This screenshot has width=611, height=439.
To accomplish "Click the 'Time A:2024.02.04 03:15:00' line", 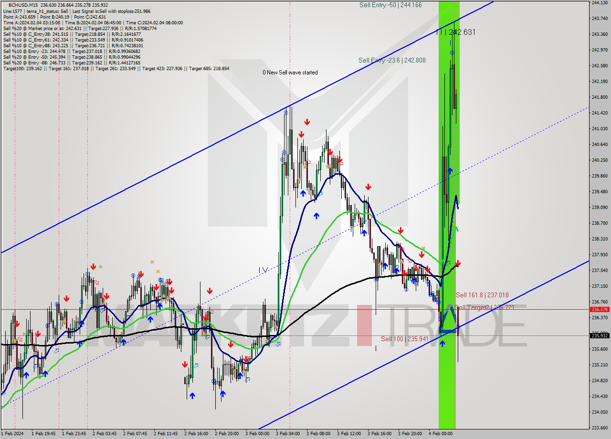I will tap(93, 22).
